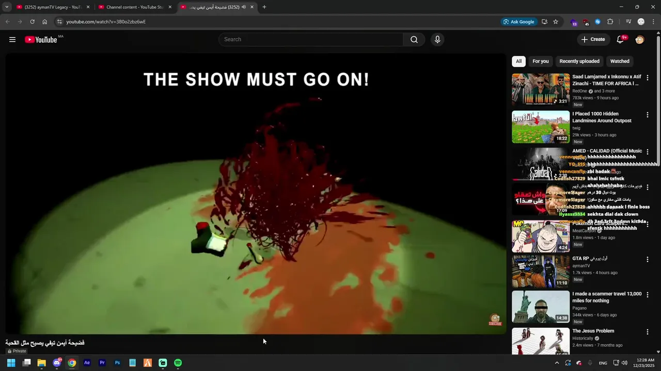Viewport: 661px width, 371px height.
Task: Go to YouTube home via the logo
Action: pyautogui.click(x=41, y=40)
